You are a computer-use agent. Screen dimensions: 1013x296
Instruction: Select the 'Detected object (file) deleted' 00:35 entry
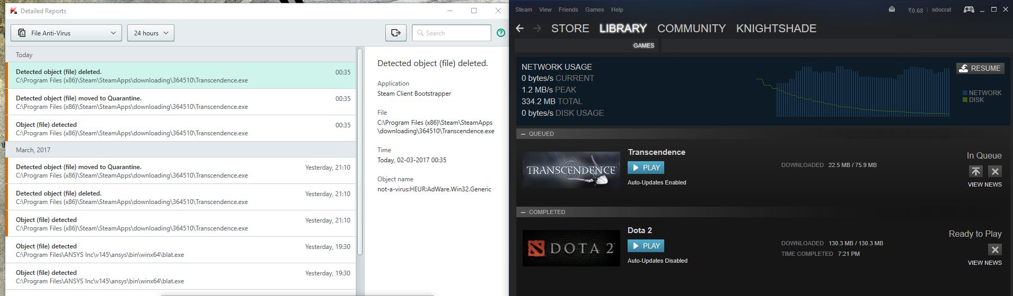tap(181, 76)
